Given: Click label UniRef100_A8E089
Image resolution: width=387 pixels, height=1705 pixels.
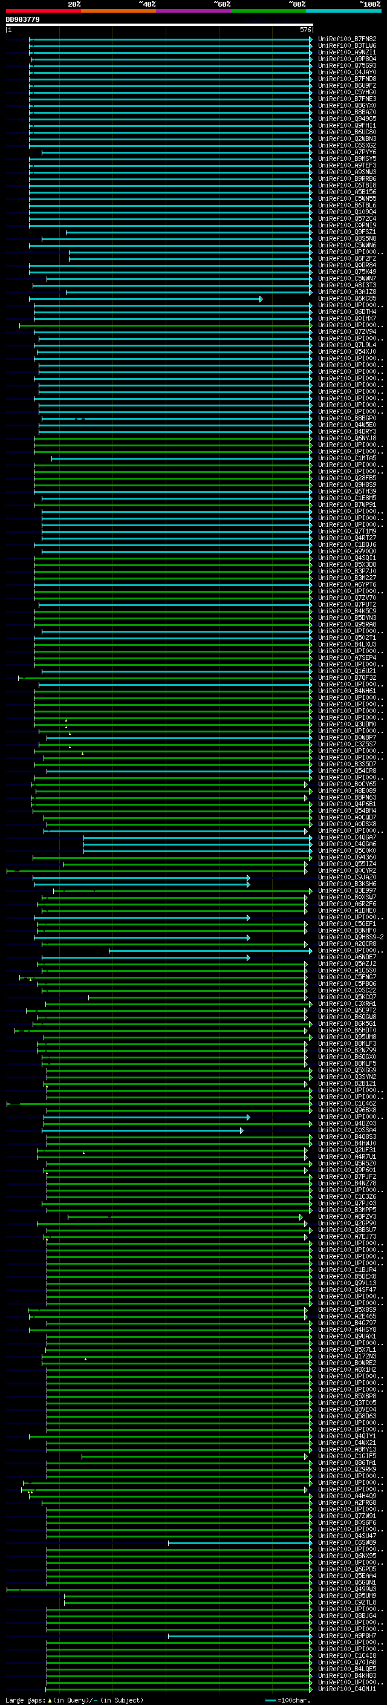Looking at the screenshot, I should [347, 791].
